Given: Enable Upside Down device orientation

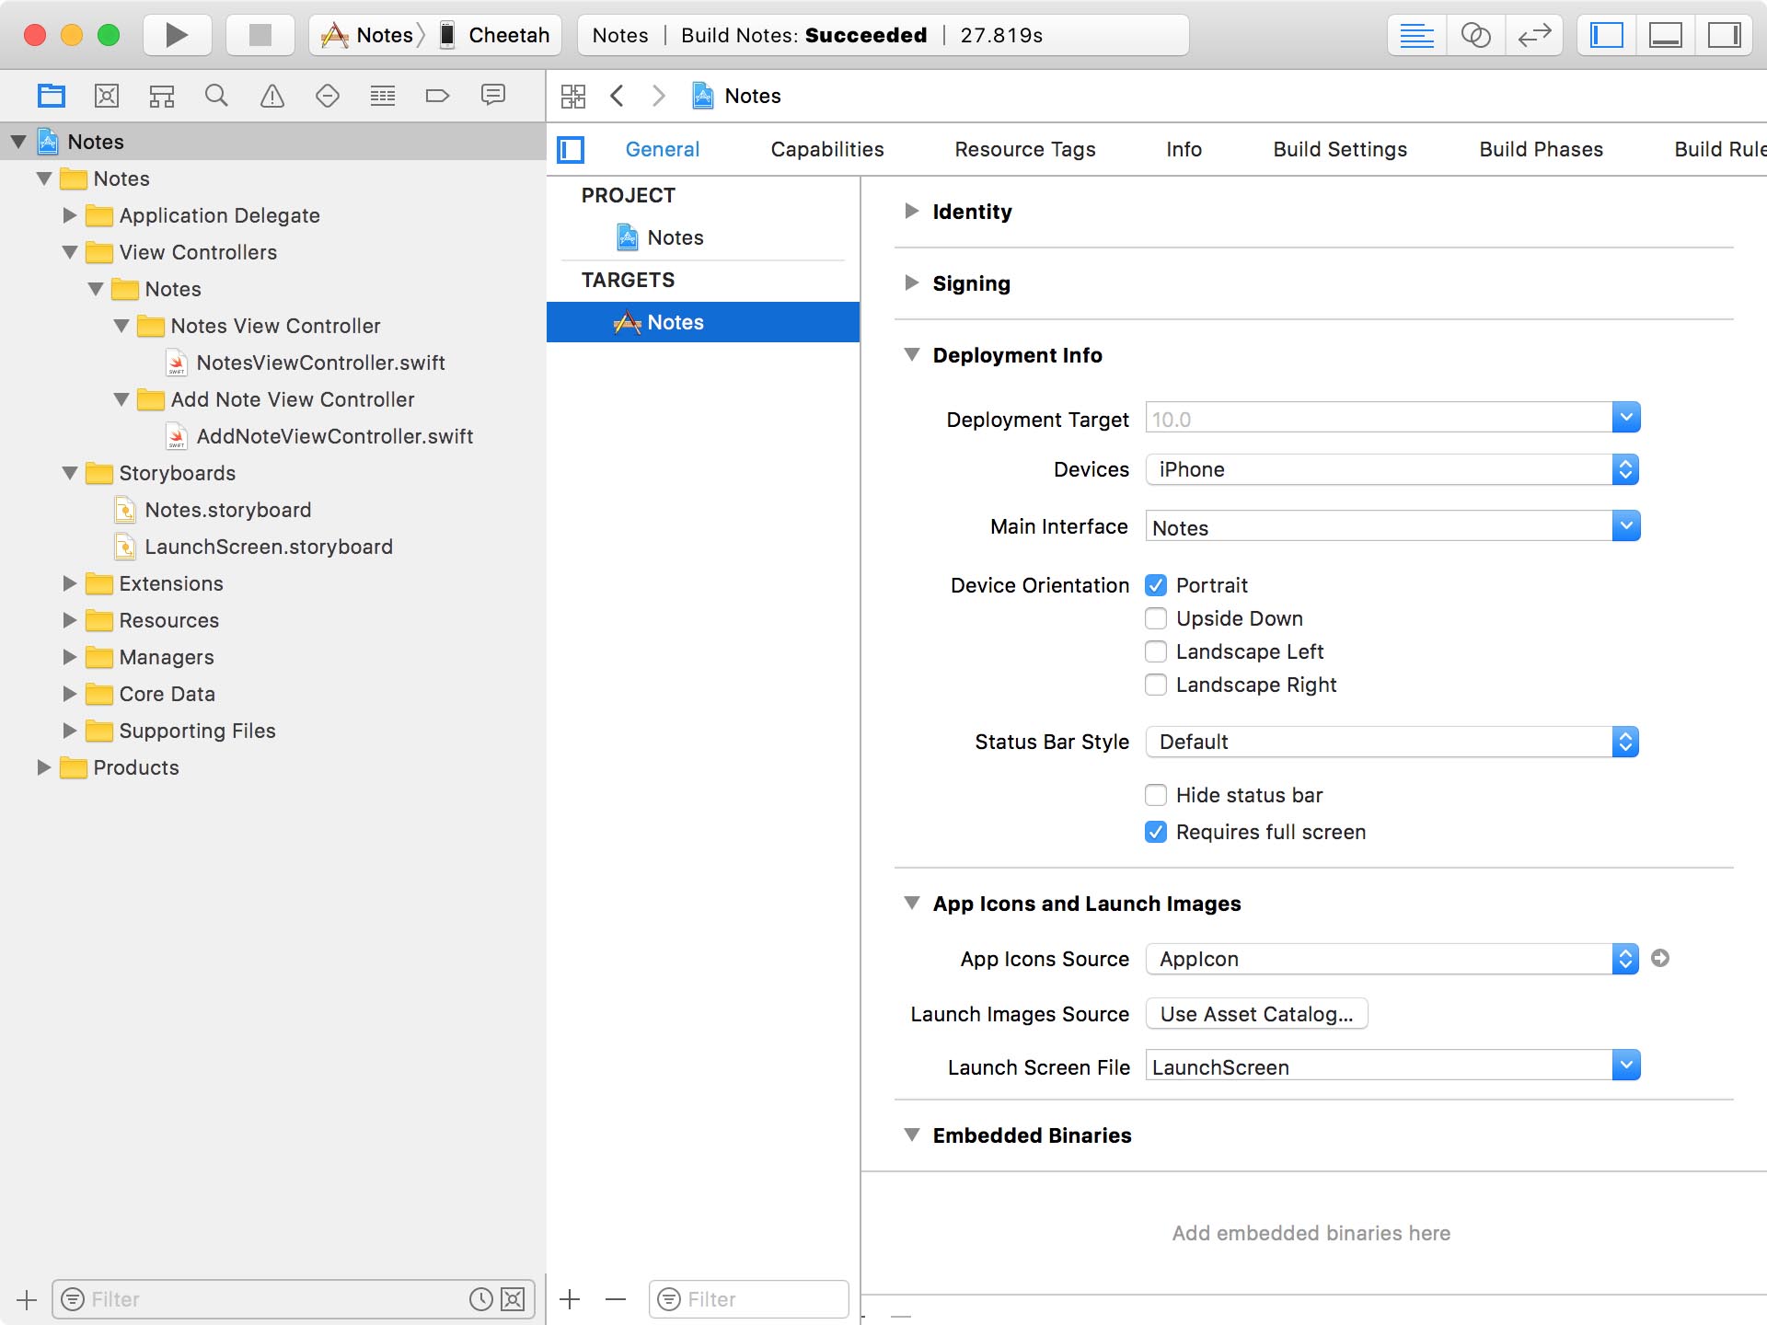Looking at the screenshot, I should point(1156,618).
